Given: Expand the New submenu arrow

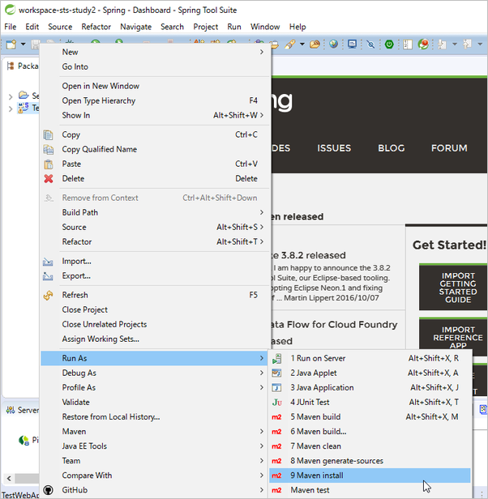Looking at the screenshot, I should click(261, 52).
